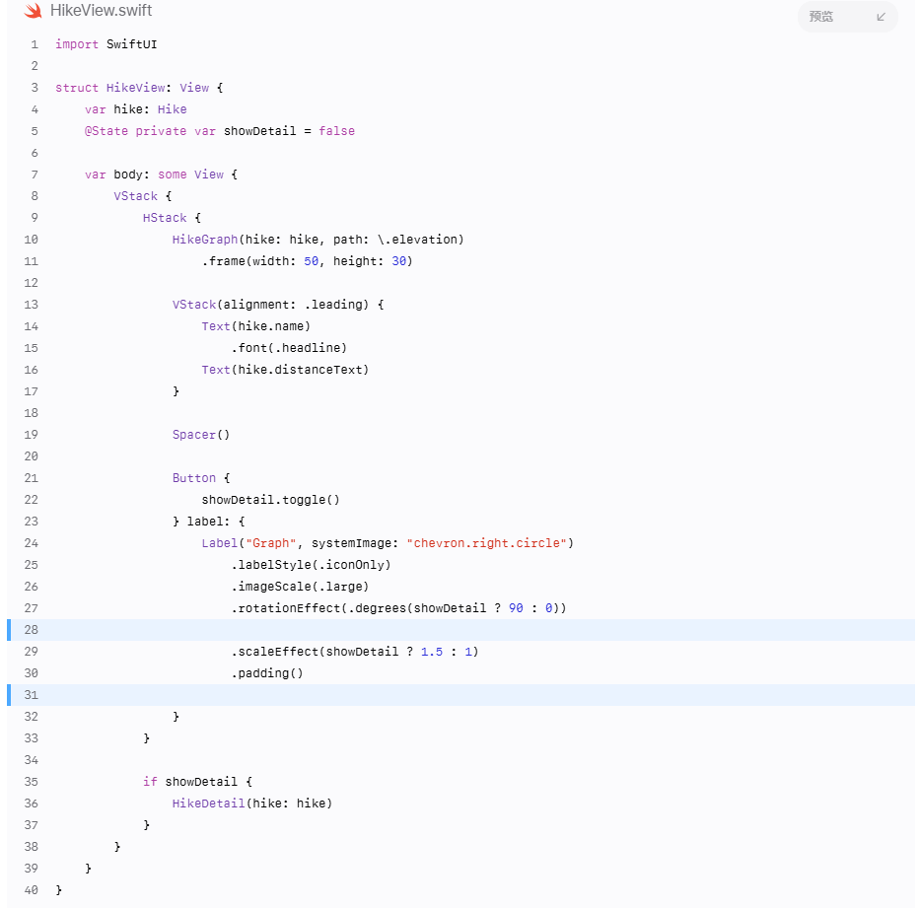Click '.imageScale(.large)' line
The width and height of the screenshot is (920, 908).
300,588
